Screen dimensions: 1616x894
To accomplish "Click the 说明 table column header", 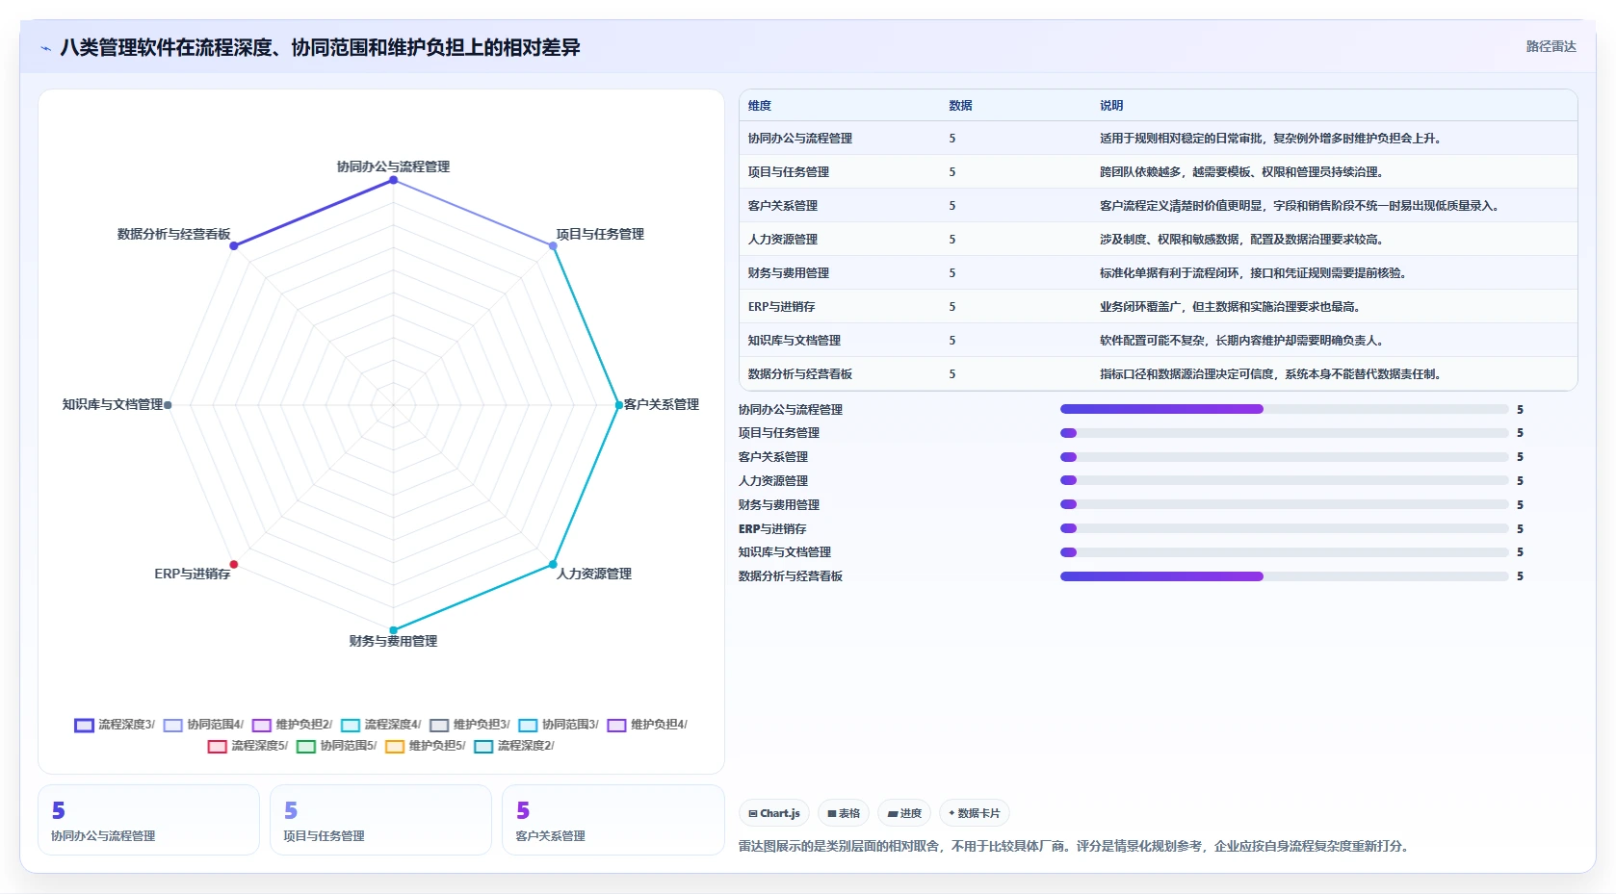I will tap(1111, 106).
